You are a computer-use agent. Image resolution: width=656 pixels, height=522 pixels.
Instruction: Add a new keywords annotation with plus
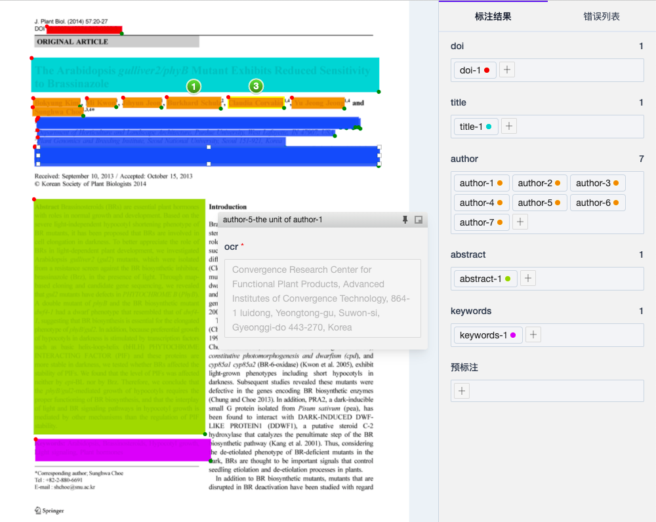tap(533, 334)
